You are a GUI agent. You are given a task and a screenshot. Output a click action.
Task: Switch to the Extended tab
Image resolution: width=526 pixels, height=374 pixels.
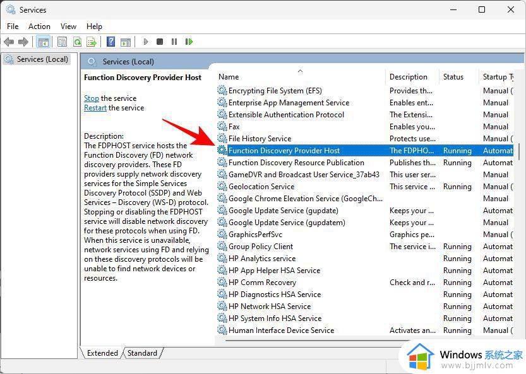tap(102, 353)
